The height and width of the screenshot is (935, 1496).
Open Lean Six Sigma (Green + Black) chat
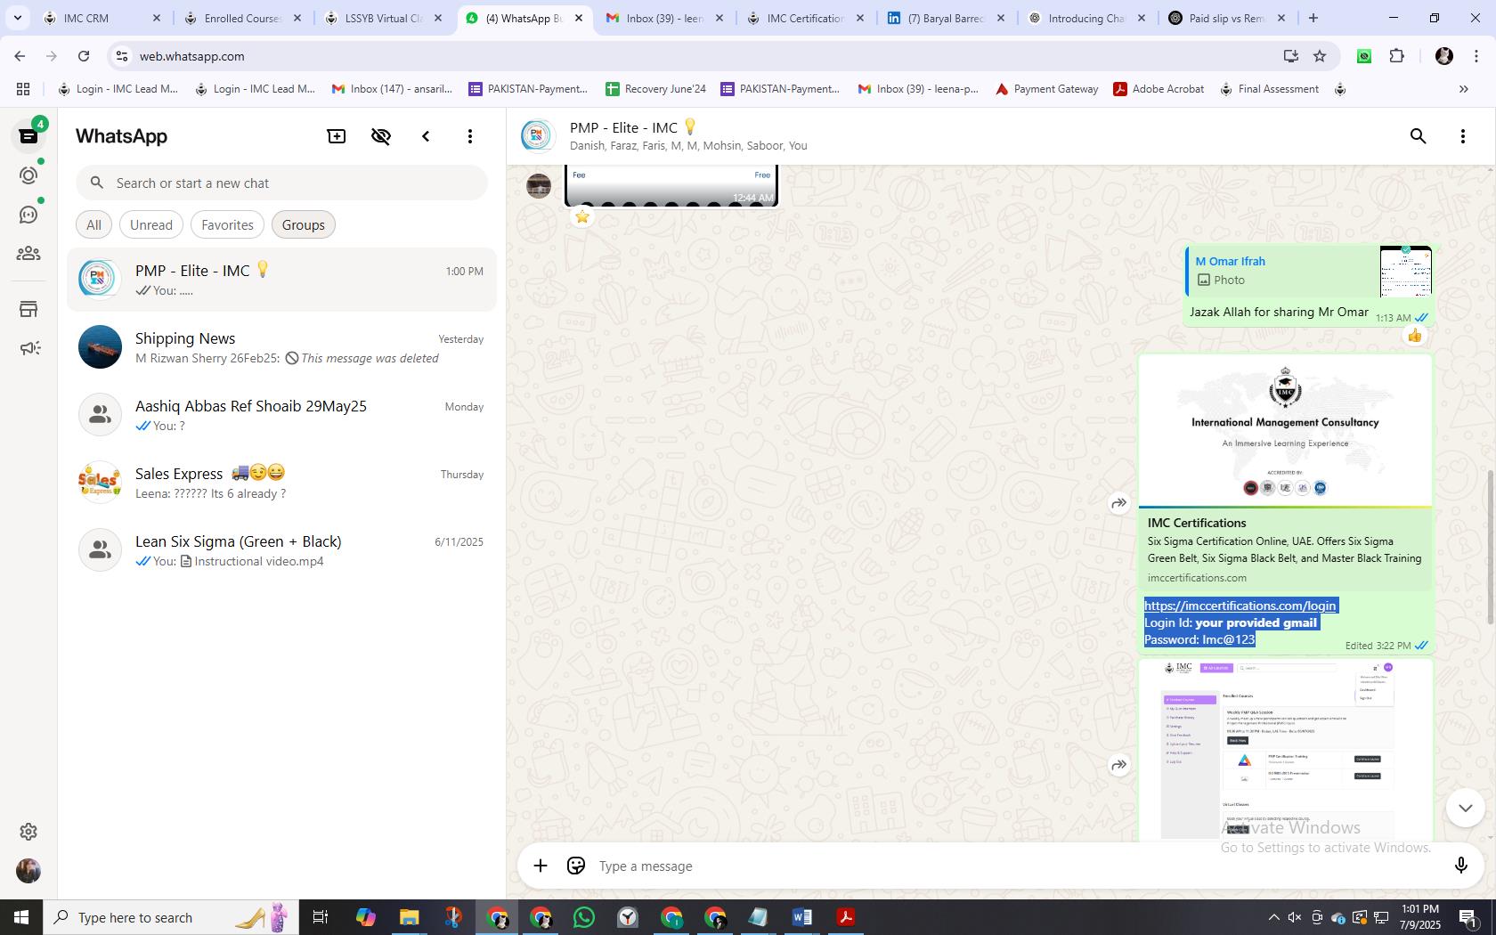pyautogui.click(x=281, y=550)
